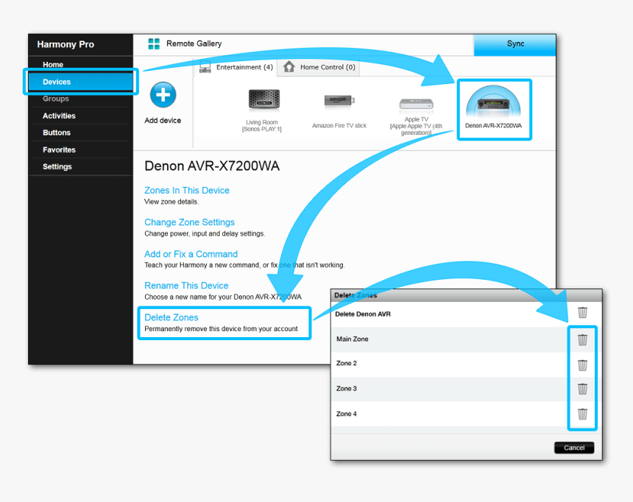Switch to the Home Control (0) tab
633x502 pixels.
pyautogui.click(x=319, y=68)
